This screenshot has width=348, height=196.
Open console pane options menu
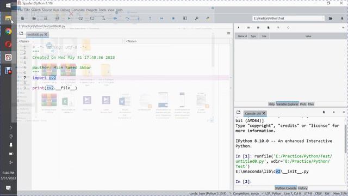click(344, 112)
